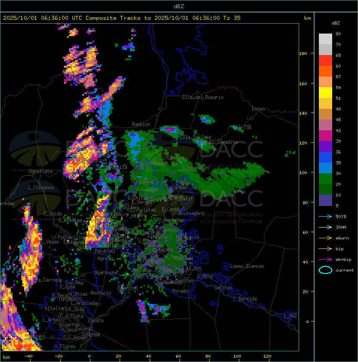Click the 'Clla.SanJose' map label
358x362 pixels.
click(x=195, y=137)
